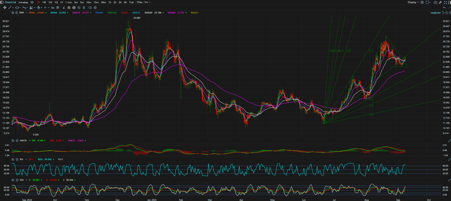This screenshot has height=201, width=451.
Task: Select the circle shape drawing tool
Action: [17, 8]
